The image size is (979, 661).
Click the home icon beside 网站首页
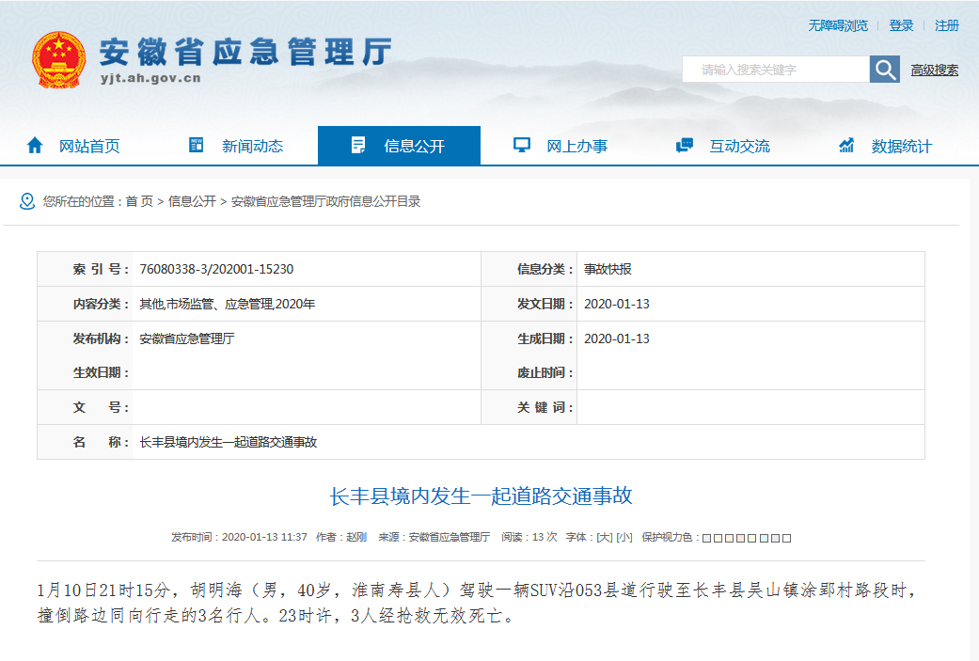[35, 146]
